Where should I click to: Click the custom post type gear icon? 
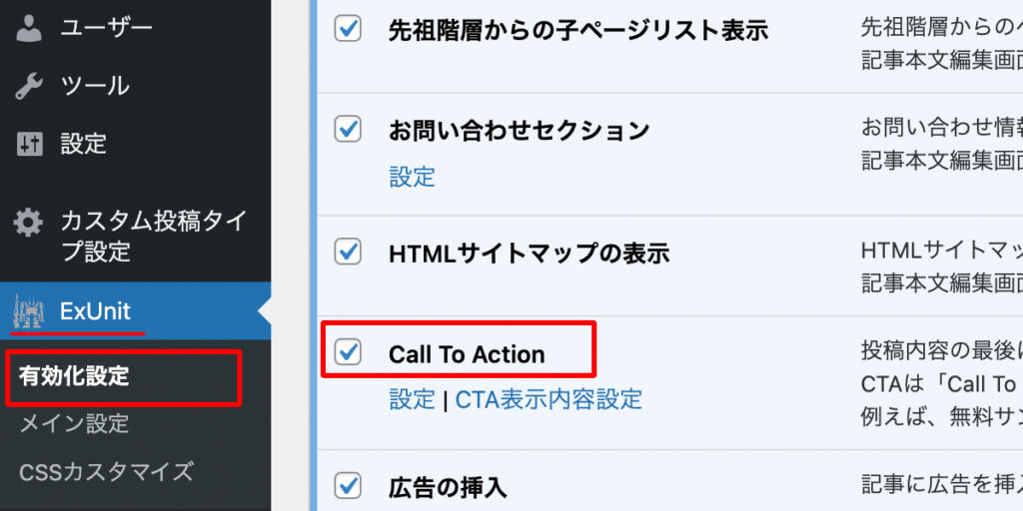(29, 221)
